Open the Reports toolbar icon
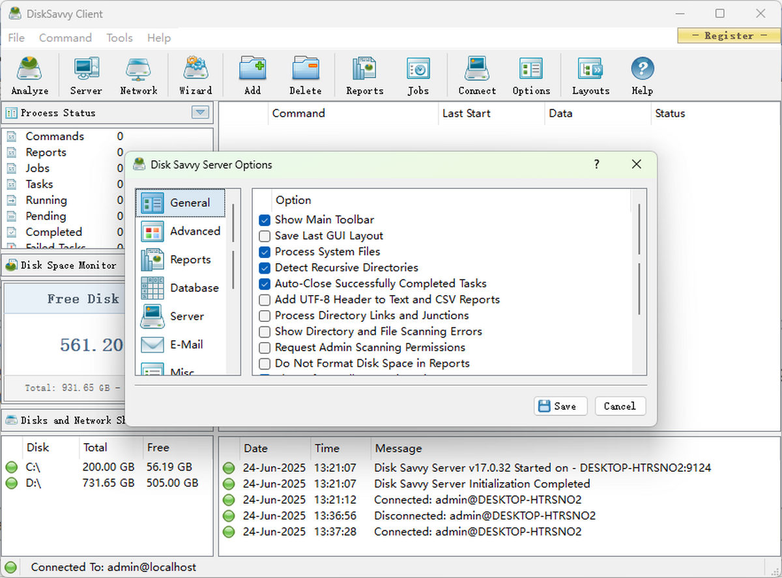Screen dimensions: 782x578 click(x=364, y=74)
